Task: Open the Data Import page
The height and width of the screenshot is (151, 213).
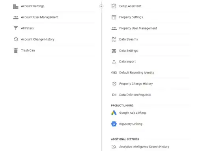Action: [x=127, y=62]
